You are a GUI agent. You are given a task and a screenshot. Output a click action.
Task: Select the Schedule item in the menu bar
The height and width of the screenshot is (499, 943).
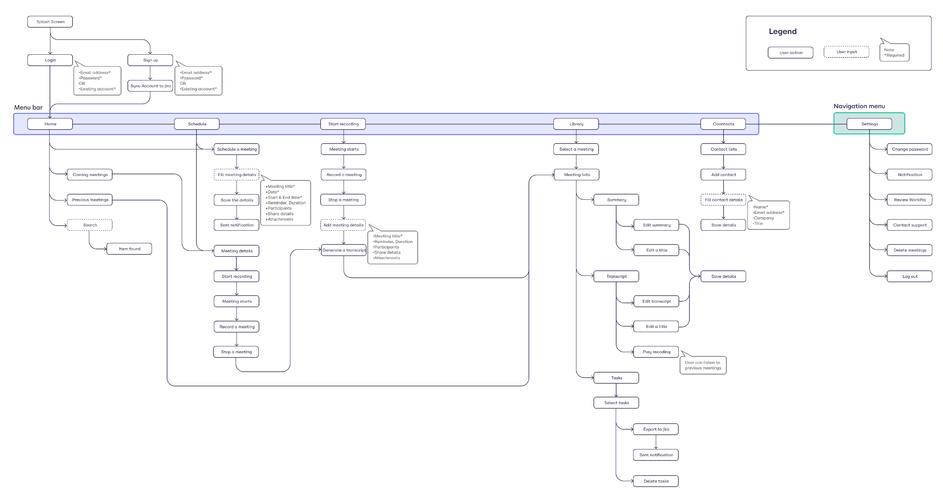pyautogui.click(x=197, y=124)
